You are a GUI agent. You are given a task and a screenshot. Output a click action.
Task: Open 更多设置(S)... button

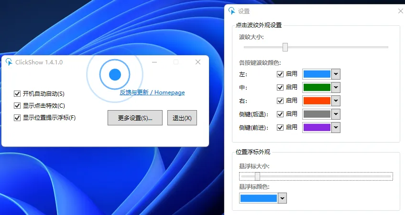[135, 118]
